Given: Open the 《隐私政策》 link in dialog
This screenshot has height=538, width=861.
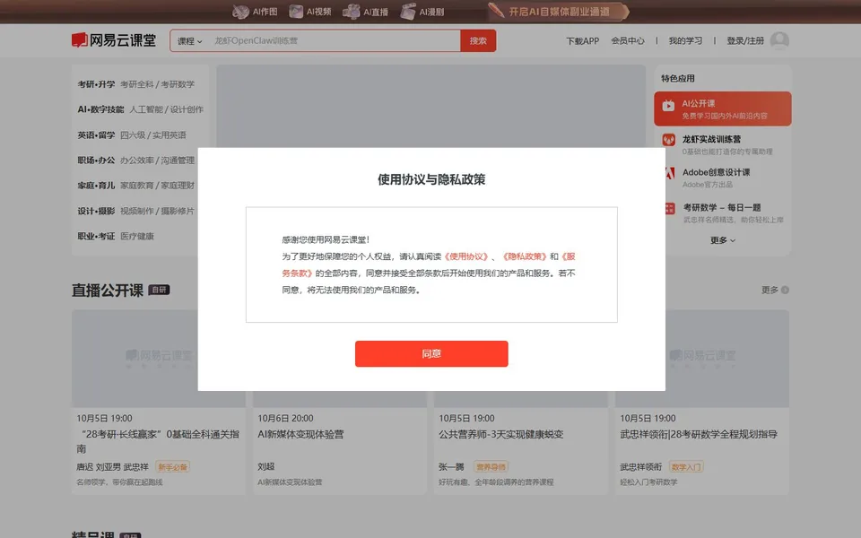Looking at the screenshot, I should 525,256.
